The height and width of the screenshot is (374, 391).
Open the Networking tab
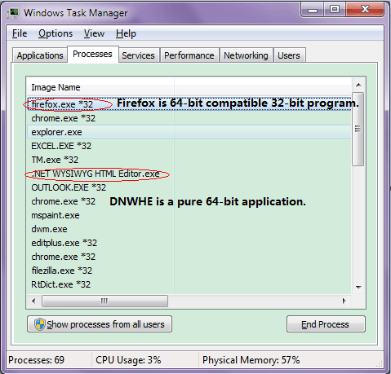(x=246, y=55)
